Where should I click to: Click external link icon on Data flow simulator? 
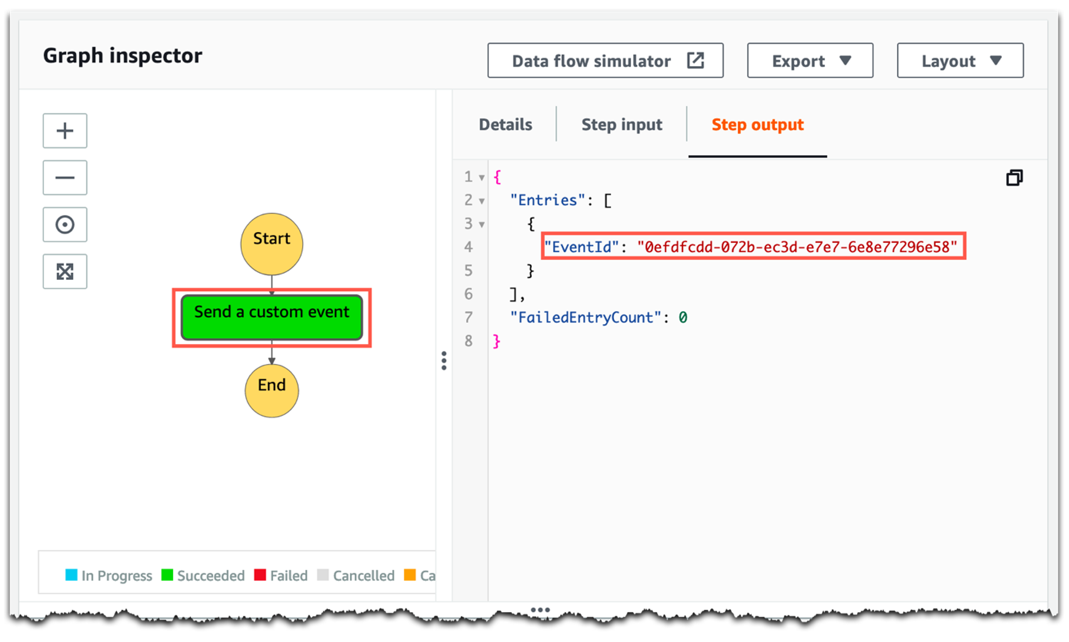[696, 61]
